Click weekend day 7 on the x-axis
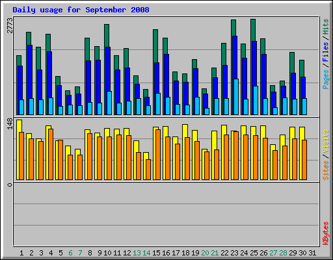Screen dimensions: 333x260 click(80, 253)
